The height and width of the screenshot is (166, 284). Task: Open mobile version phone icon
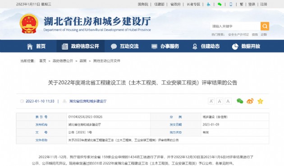[231, 4]
